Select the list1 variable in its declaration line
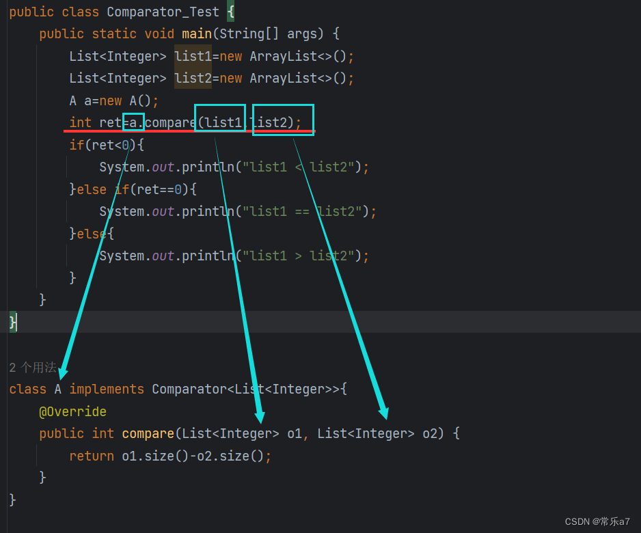 click(x=193, y=56)
